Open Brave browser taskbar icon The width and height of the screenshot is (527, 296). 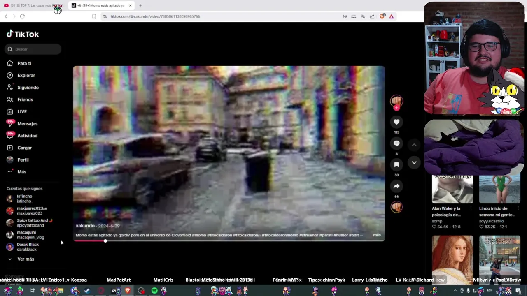click(x=128, y=291)
